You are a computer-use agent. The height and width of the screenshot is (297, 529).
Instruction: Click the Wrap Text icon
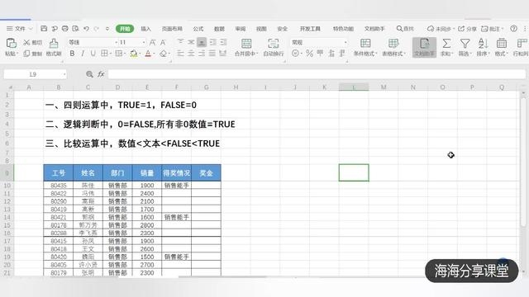[273, 43]
